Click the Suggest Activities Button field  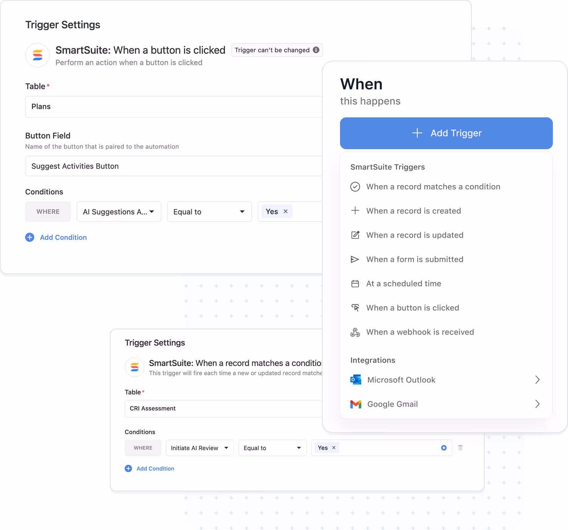[174, 166]
